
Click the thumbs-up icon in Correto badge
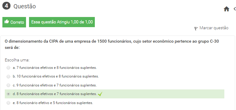(x=7, y=22)
